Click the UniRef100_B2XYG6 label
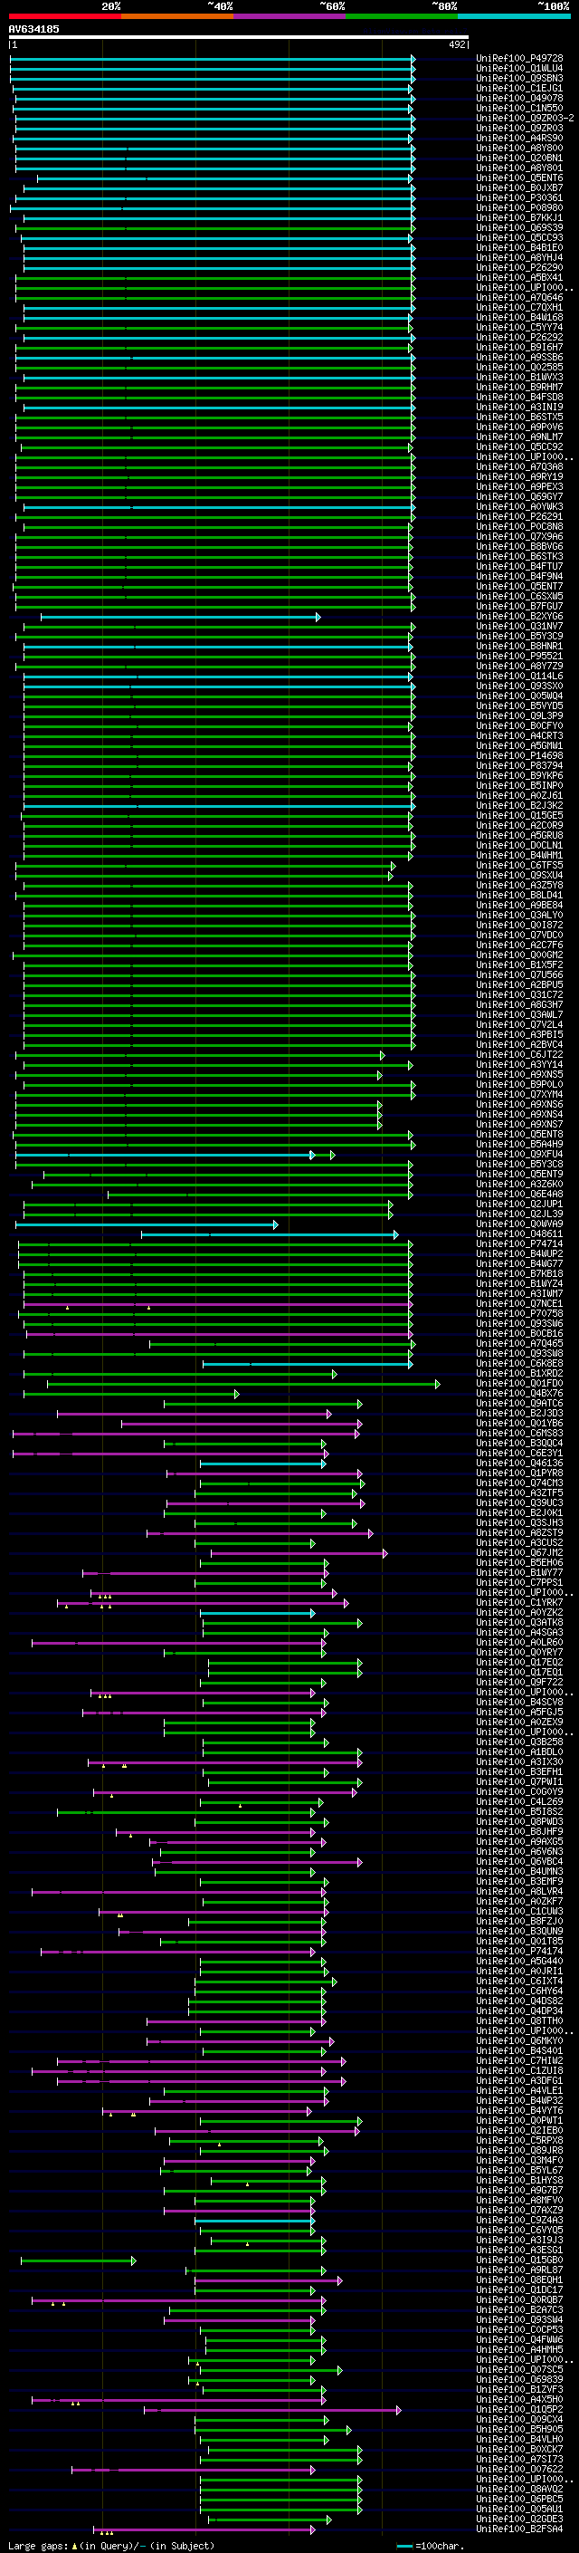The image size is (579, 2553). 519,617
